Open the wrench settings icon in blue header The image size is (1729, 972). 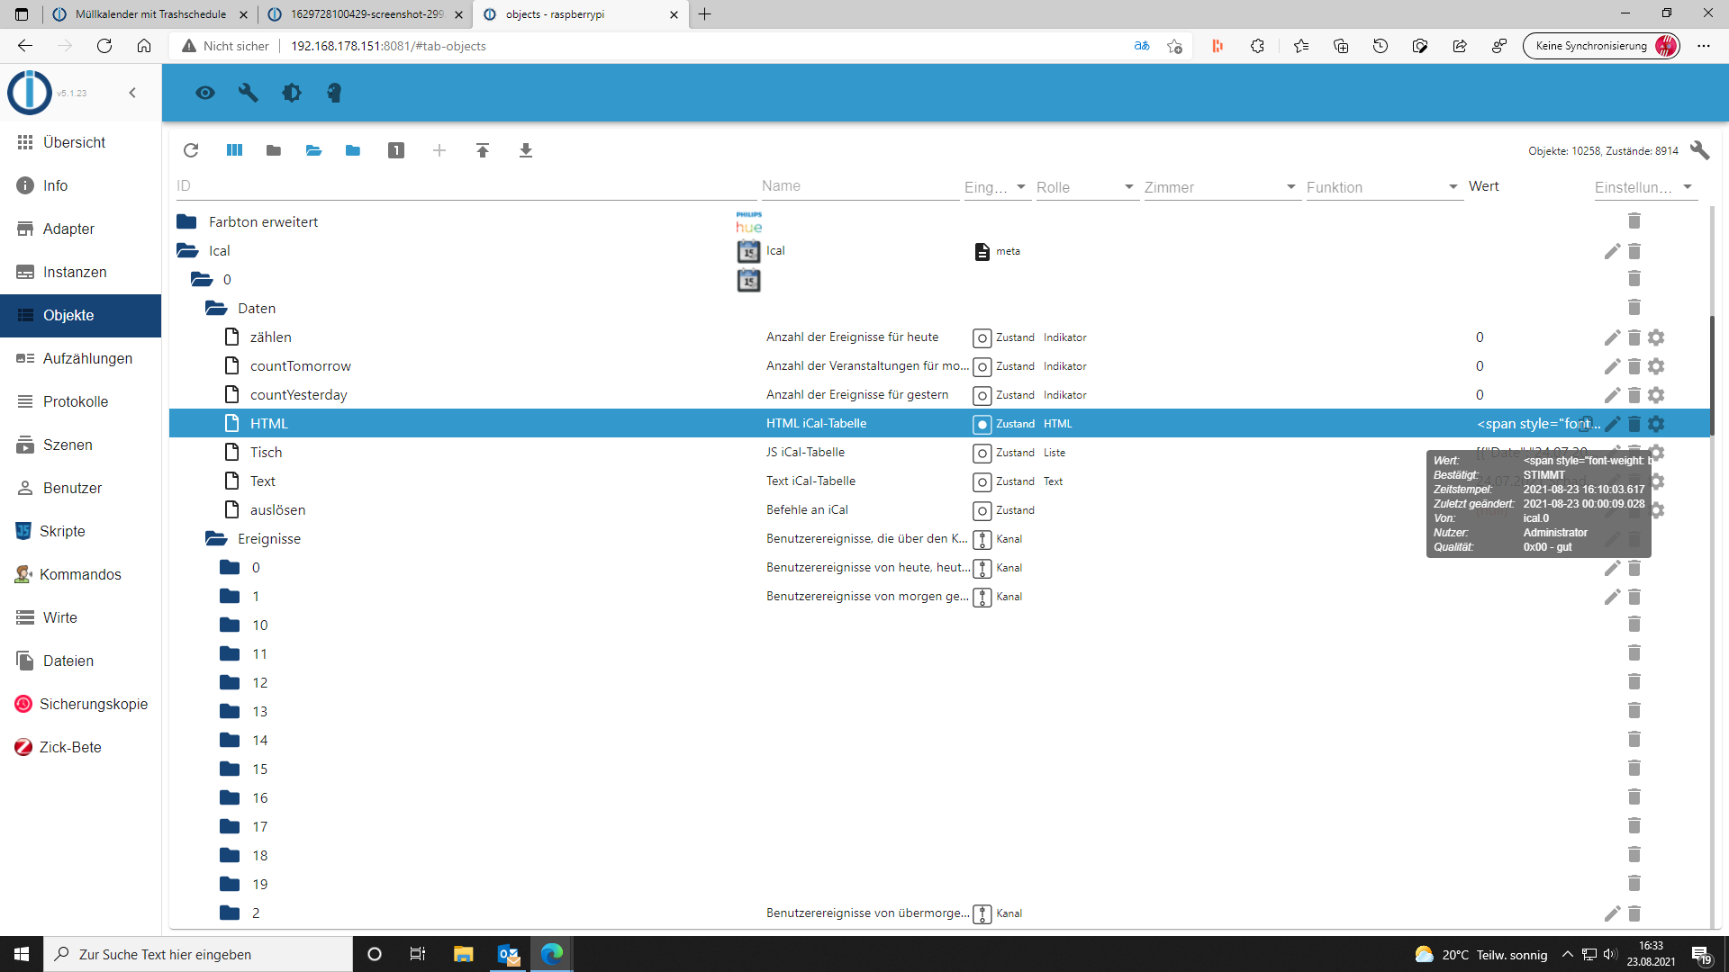click(249, 93)
